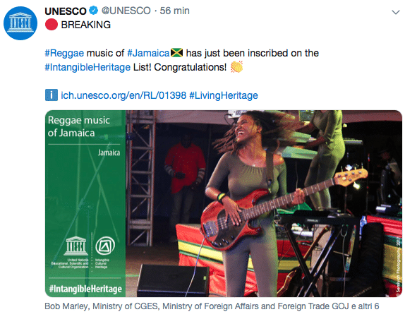Open the UNESCO profile avatar

20,23
